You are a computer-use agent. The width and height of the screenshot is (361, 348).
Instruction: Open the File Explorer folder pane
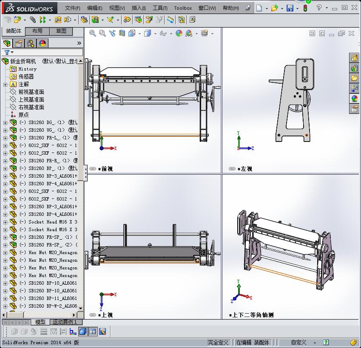[354, 78]
